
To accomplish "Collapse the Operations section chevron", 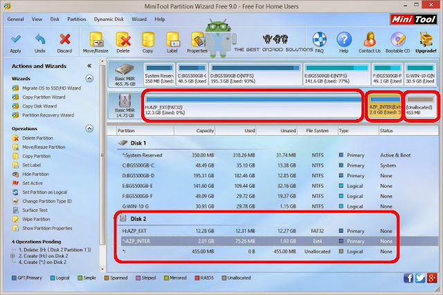I will (x=89, y=129).
